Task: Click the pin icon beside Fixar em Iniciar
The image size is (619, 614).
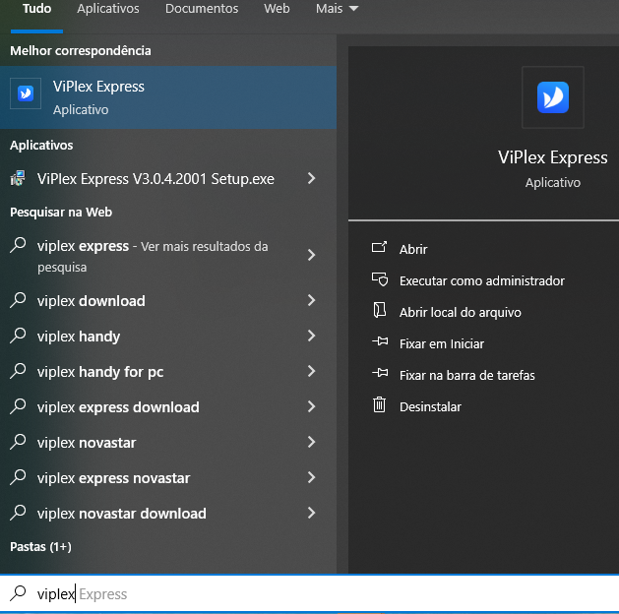Action: (x=380, y=341)
